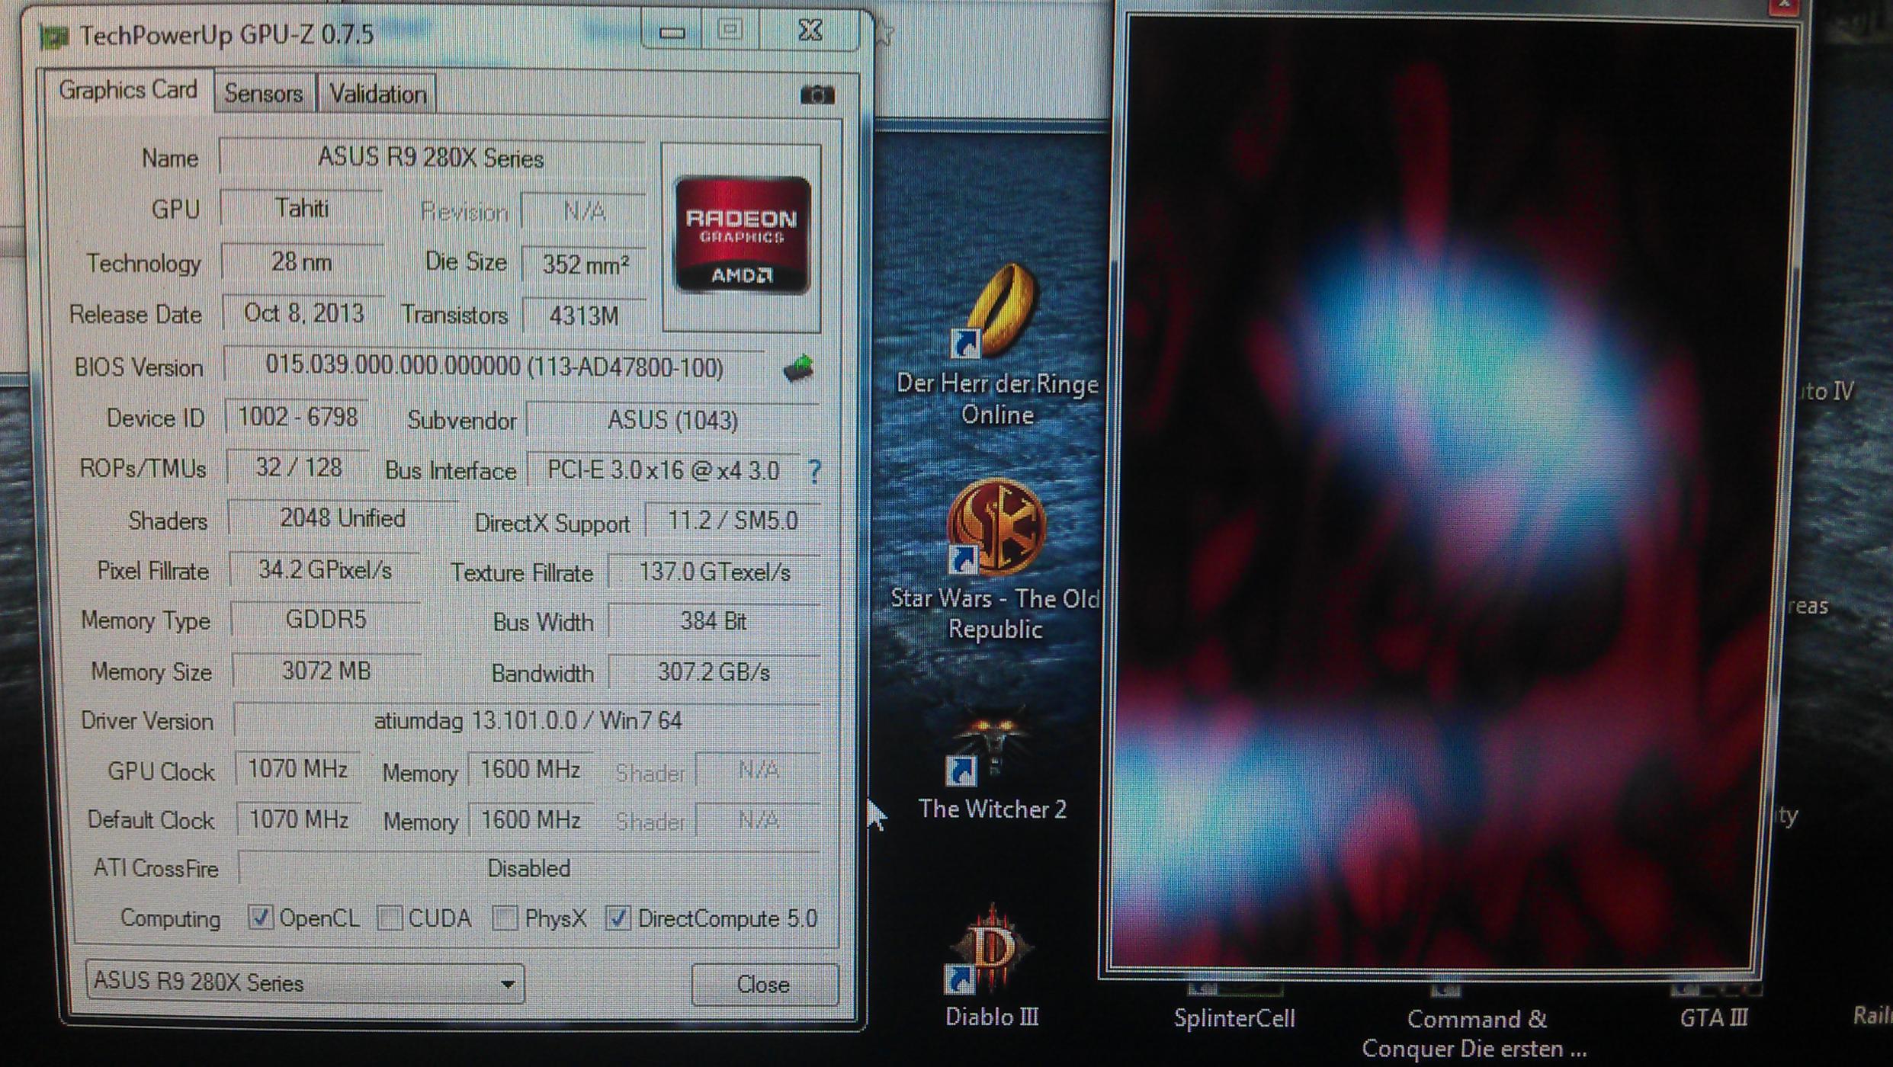Click the BIOS Version text field

[494, 367]
